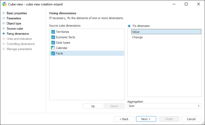Toggle the Fix dimension checkbox
The image size is (205, 125).
[129, 26]
